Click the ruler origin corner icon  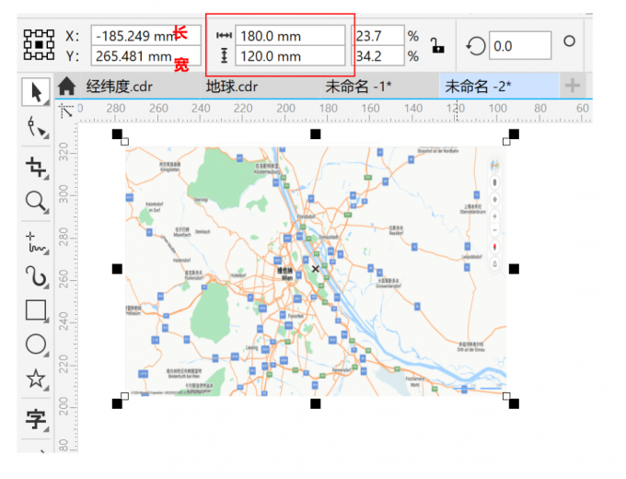point(66,111)
